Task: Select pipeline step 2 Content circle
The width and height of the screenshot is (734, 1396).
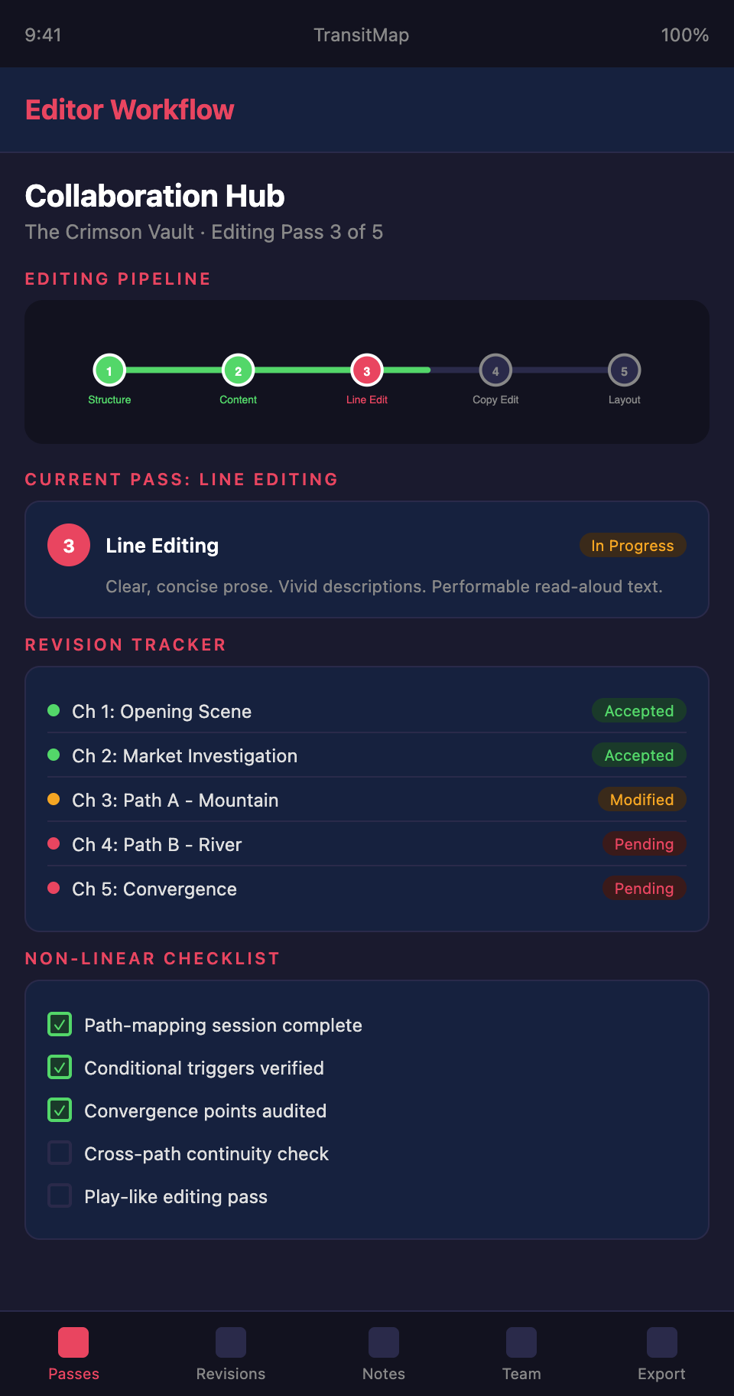Action: point(238,371)
